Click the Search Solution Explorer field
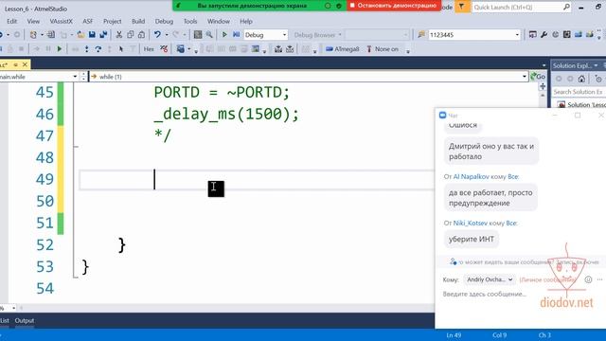 coord(579,92)
